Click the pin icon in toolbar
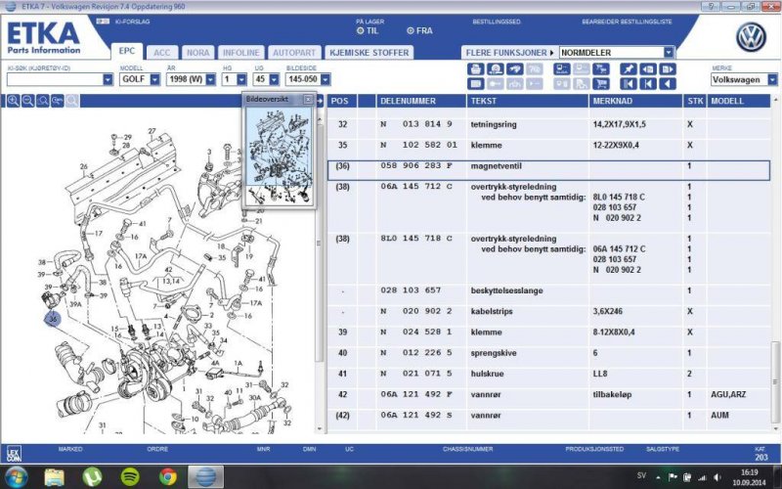This screenshot has height=489, width=782. tap(627, 69)
